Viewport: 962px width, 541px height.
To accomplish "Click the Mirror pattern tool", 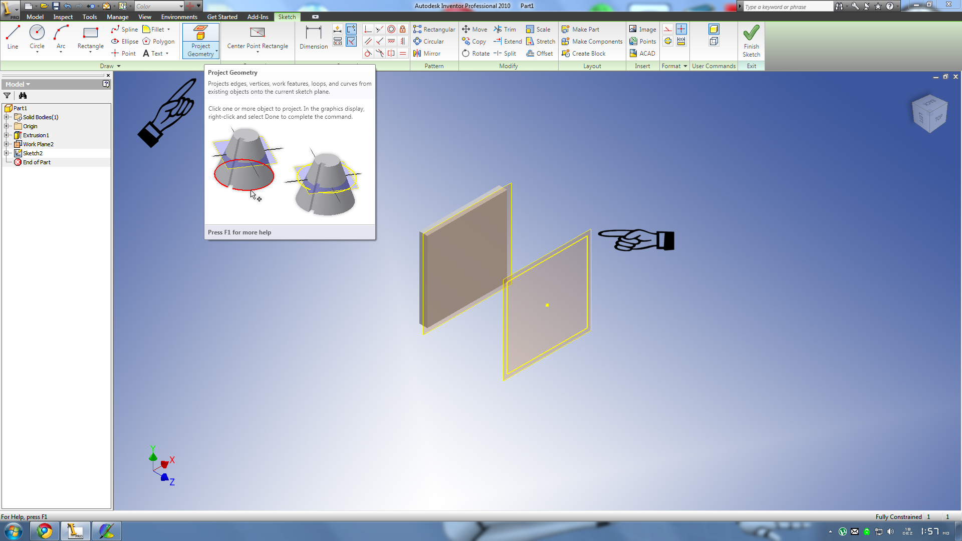I will (426, 54).
